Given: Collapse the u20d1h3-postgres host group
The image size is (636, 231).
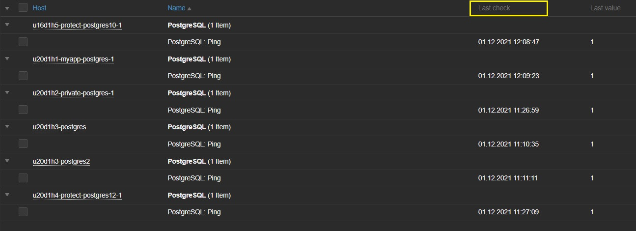Looking at the screenshot, I should [7, 126].
